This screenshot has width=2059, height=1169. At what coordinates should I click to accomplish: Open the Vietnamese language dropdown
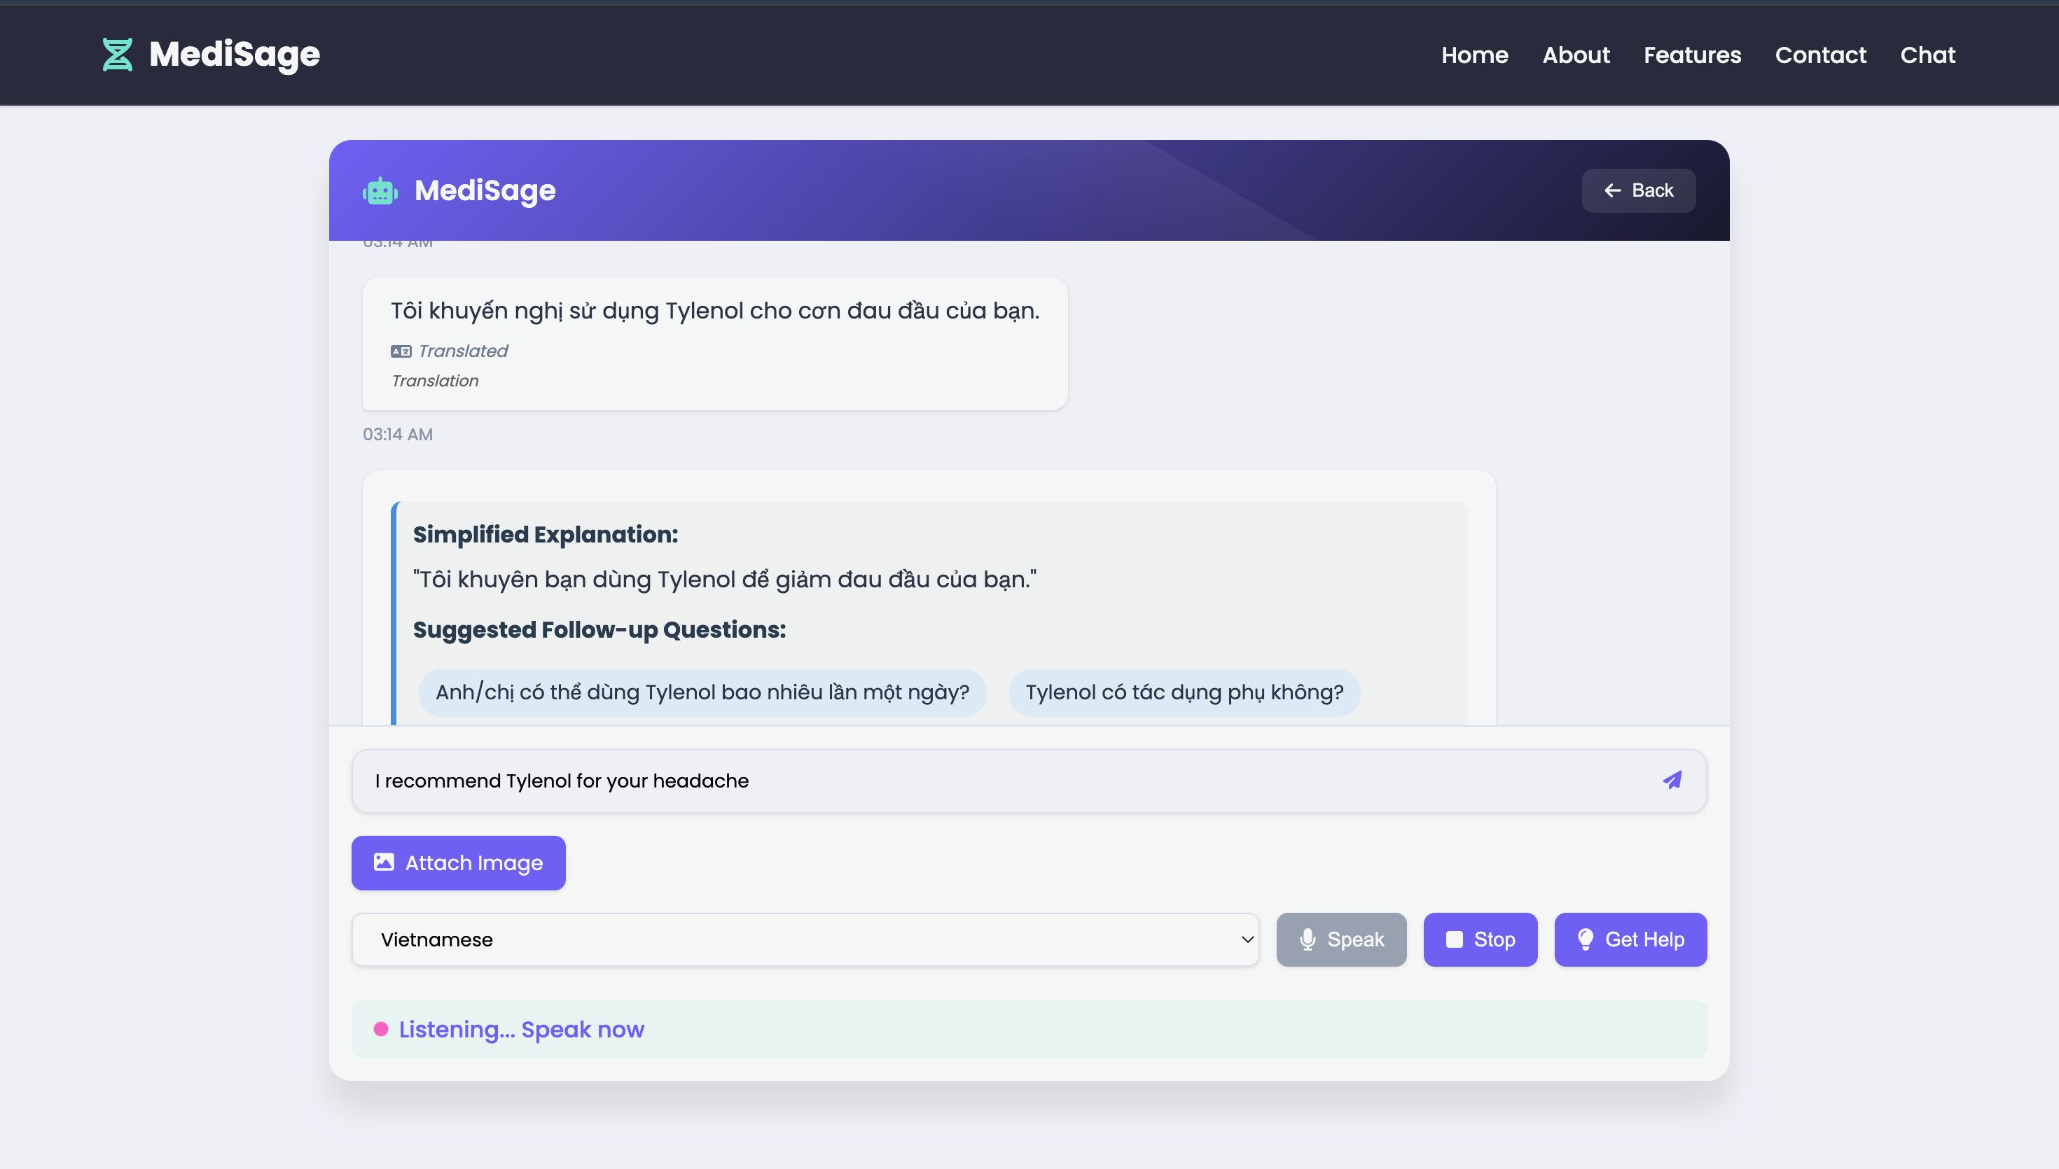click(803, 939)
